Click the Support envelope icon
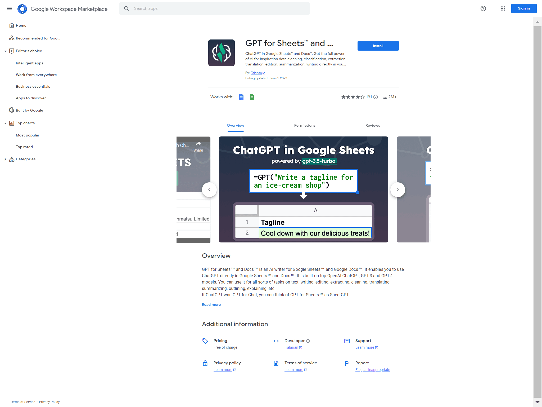The width and height of the screenshot is (542, 407). (347, 341)
